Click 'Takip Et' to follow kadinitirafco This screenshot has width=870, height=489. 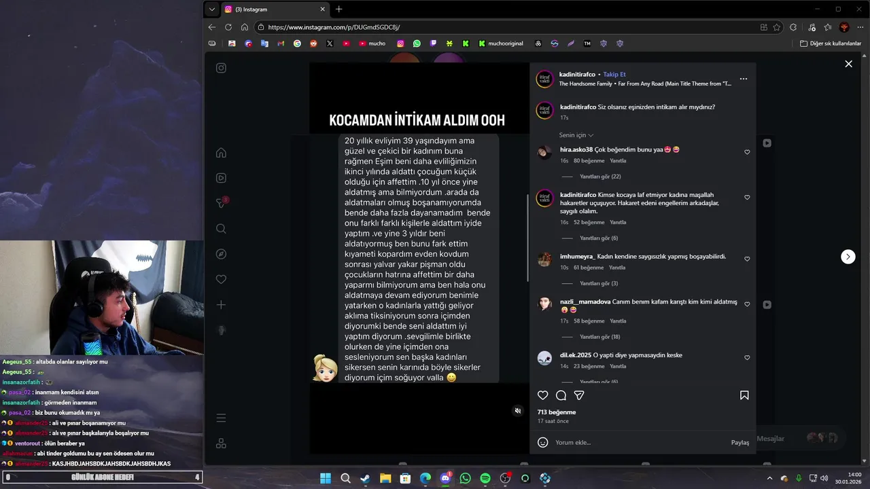coord(614,74)
